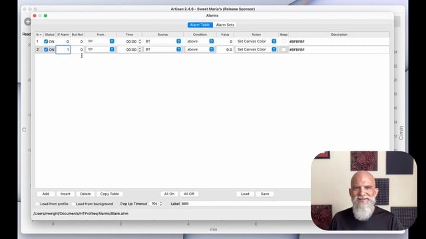
Task: Adjust the Time stepper in row 1
Action: 140,41
